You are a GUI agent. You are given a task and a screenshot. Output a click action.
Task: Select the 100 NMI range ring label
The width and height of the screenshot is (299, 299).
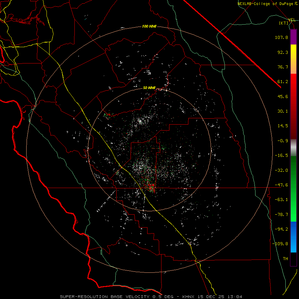[149, 26]
